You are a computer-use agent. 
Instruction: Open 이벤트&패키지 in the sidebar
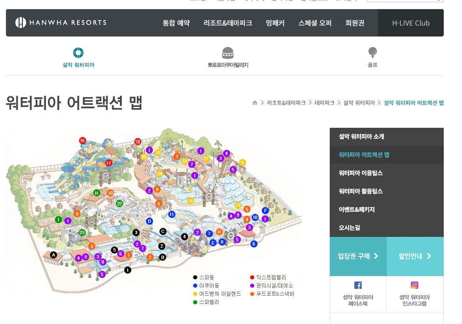coord(387,209)
